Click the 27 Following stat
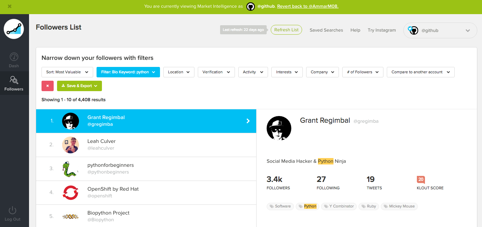Screen dimensions: 482x227 tap(328, 183)
